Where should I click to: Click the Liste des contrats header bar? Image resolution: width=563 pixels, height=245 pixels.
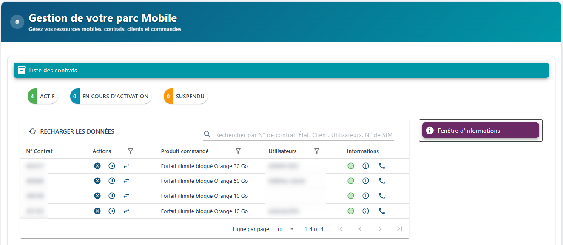click(281, 70)
